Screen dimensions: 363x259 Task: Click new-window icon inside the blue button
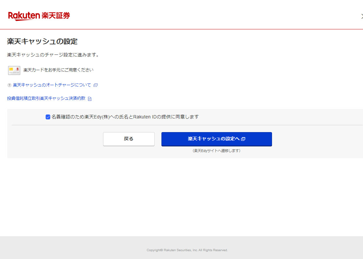pyautogui.click(x=243, y=139)
